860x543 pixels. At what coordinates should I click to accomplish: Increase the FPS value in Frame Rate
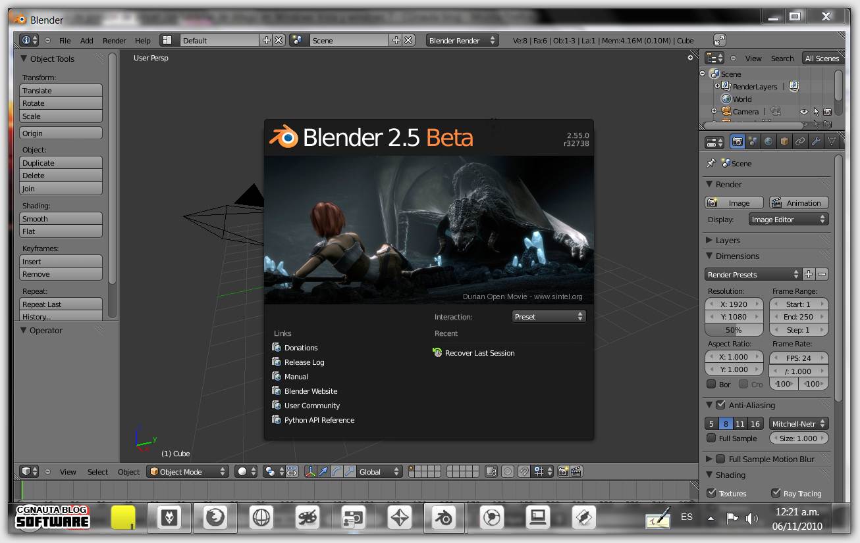pyautogui.click(x=822, y=358)
